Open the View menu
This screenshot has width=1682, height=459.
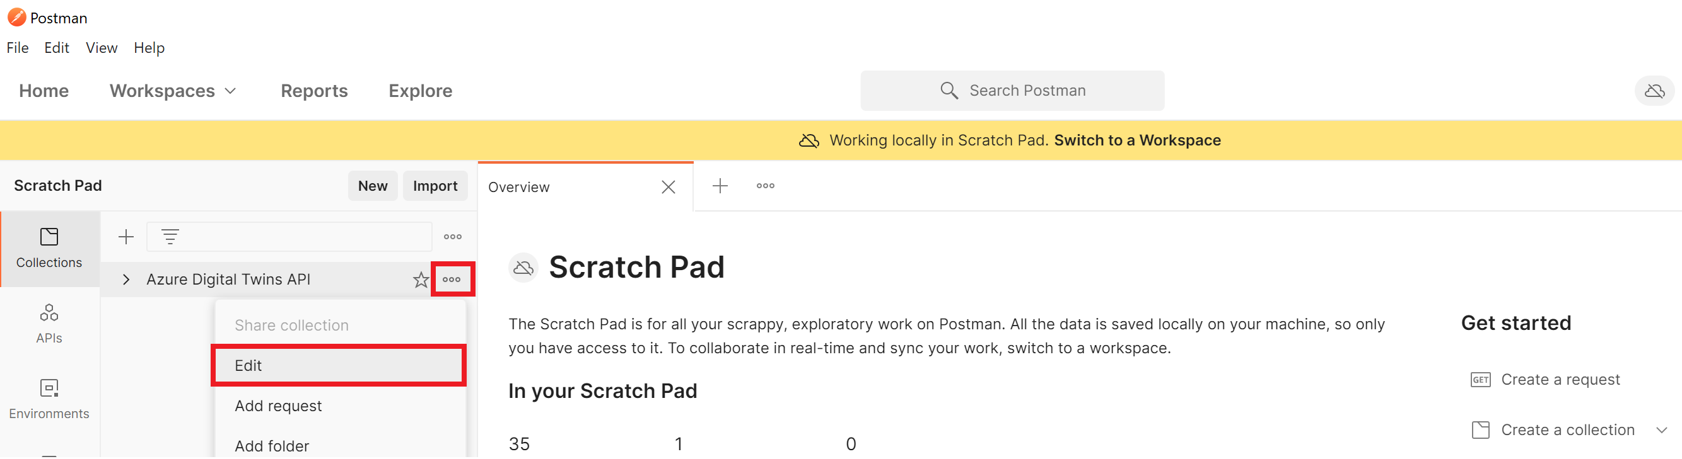[x=102, y=48]
